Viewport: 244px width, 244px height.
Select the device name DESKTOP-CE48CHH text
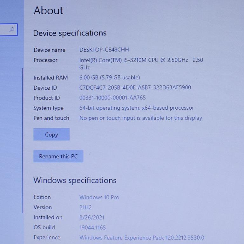pos(104,50)
